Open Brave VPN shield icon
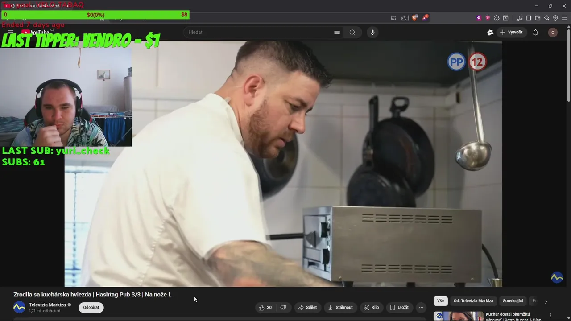 [x=555, y=18]
